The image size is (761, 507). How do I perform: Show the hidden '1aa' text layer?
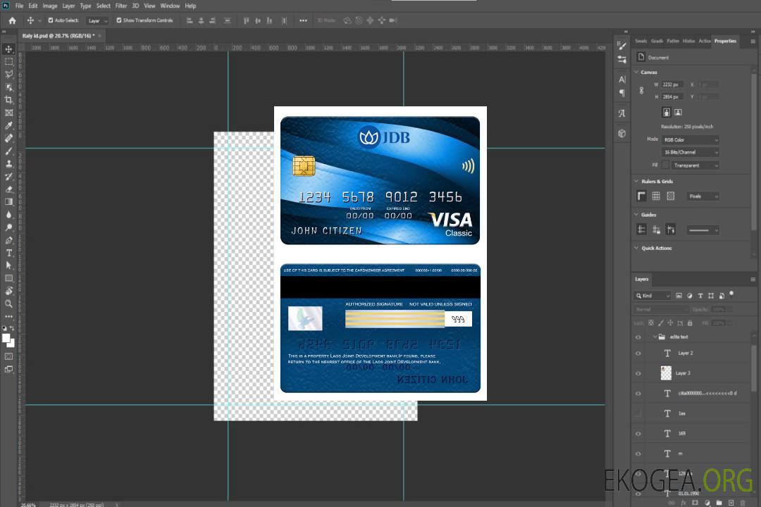click(x=638, y=413)
